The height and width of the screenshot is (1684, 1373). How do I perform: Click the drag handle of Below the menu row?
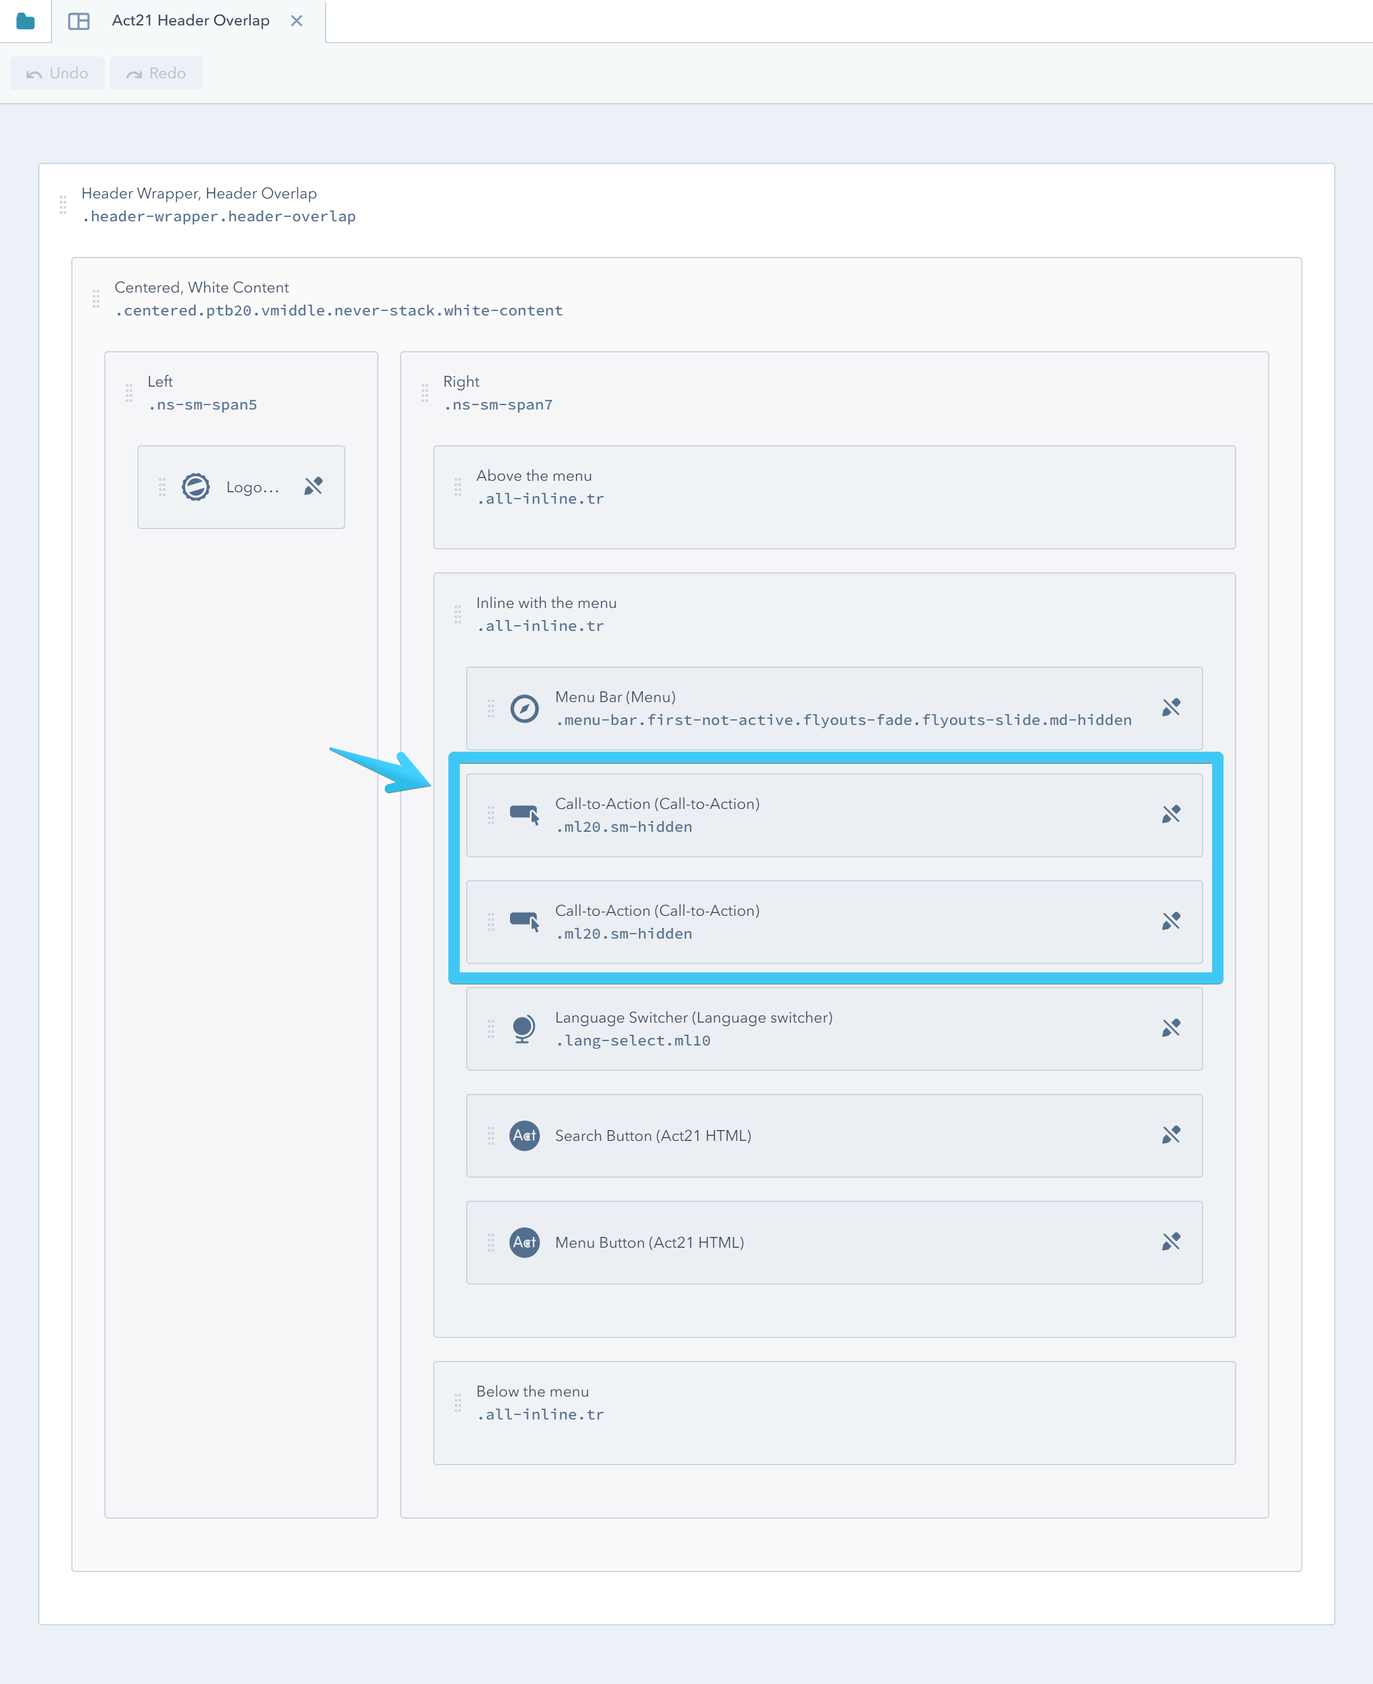click(458, 1403)
